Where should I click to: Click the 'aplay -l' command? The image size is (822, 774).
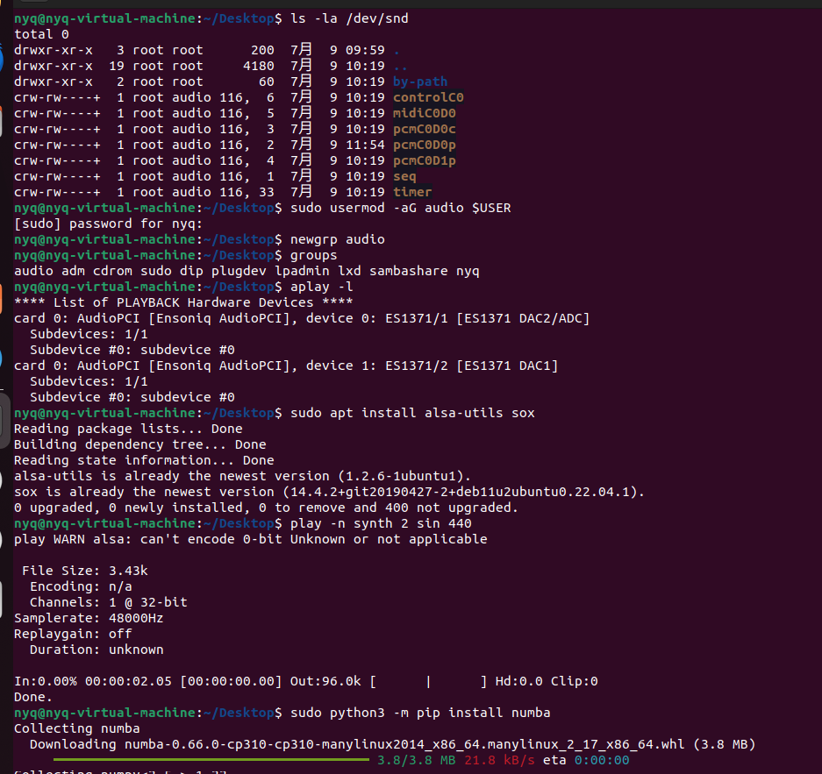coord(321,287)
